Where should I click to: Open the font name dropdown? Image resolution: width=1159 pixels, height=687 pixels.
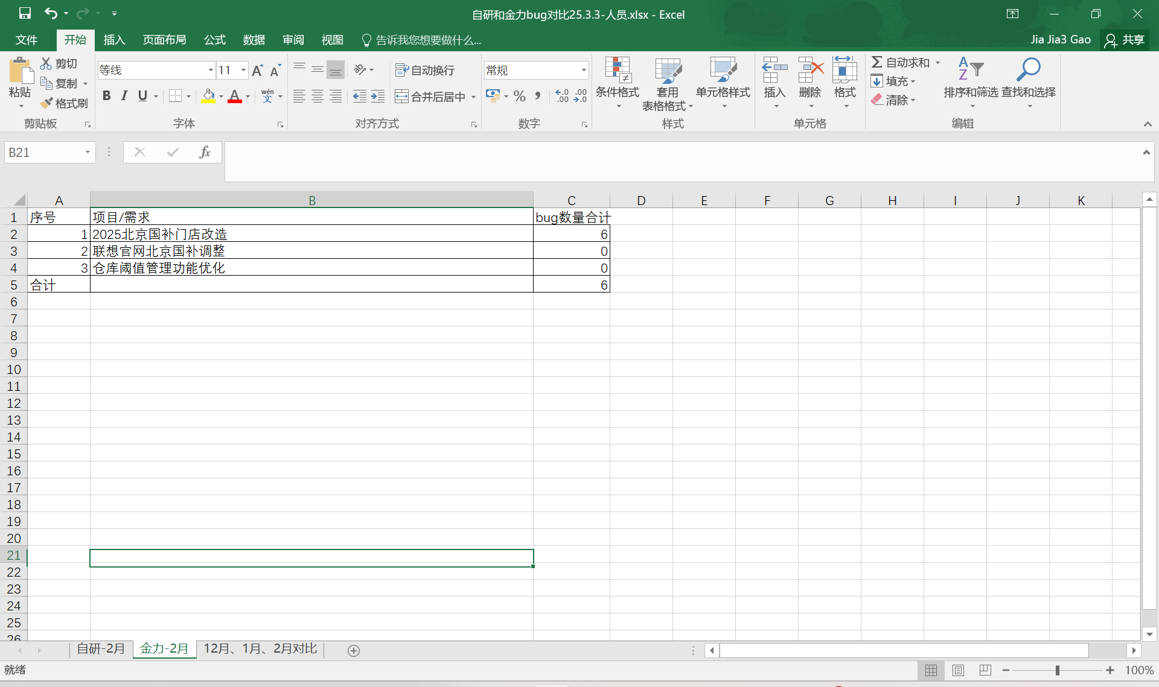pyautogui.click(x=211, y=71)
